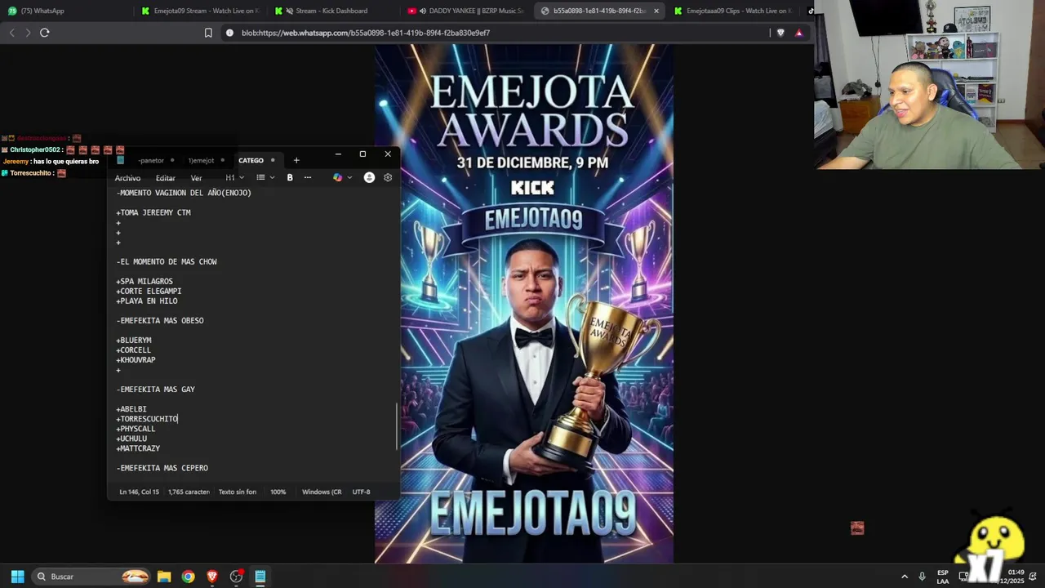Open Notepad settings gear
Screen dimensions: 1045x588
[388, 177]
